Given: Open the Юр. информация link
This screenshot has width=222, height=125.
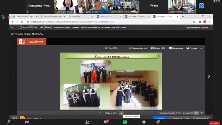Looking at the screenshot, I should pyautogui.click(x=194, y=27).
